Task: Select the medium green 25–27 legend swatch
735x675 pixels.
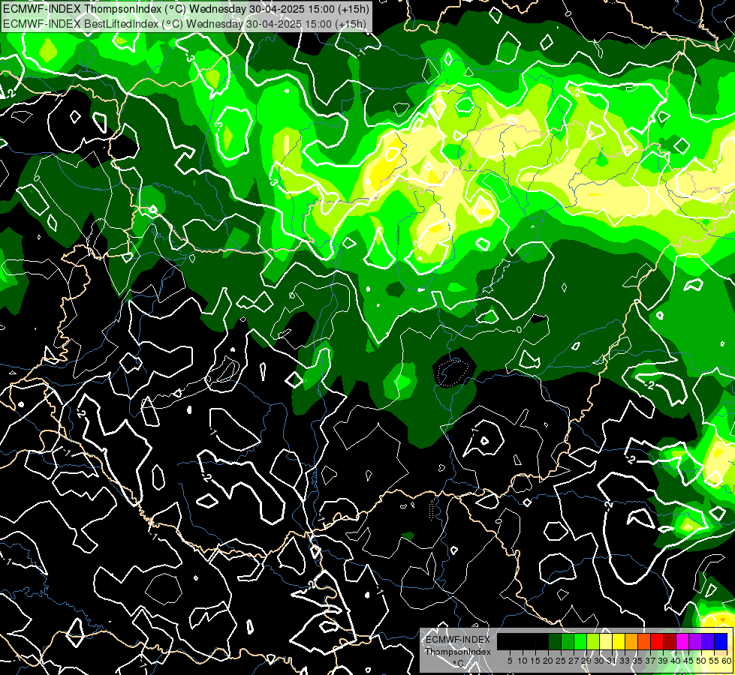Action: tap(568, 641)
